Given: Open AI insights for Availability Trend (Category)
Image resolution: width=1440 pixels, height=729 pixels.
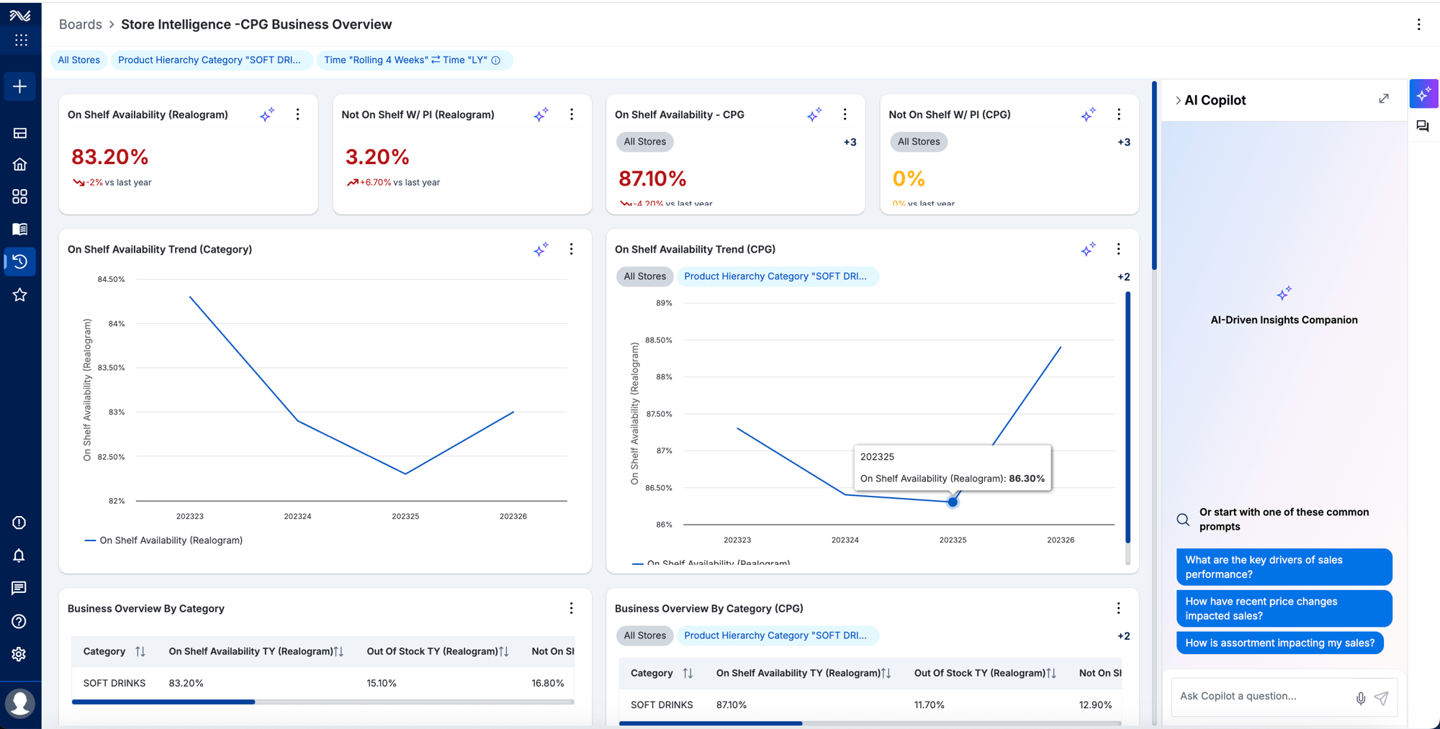Looking at the screenshot, I should 541,249.
